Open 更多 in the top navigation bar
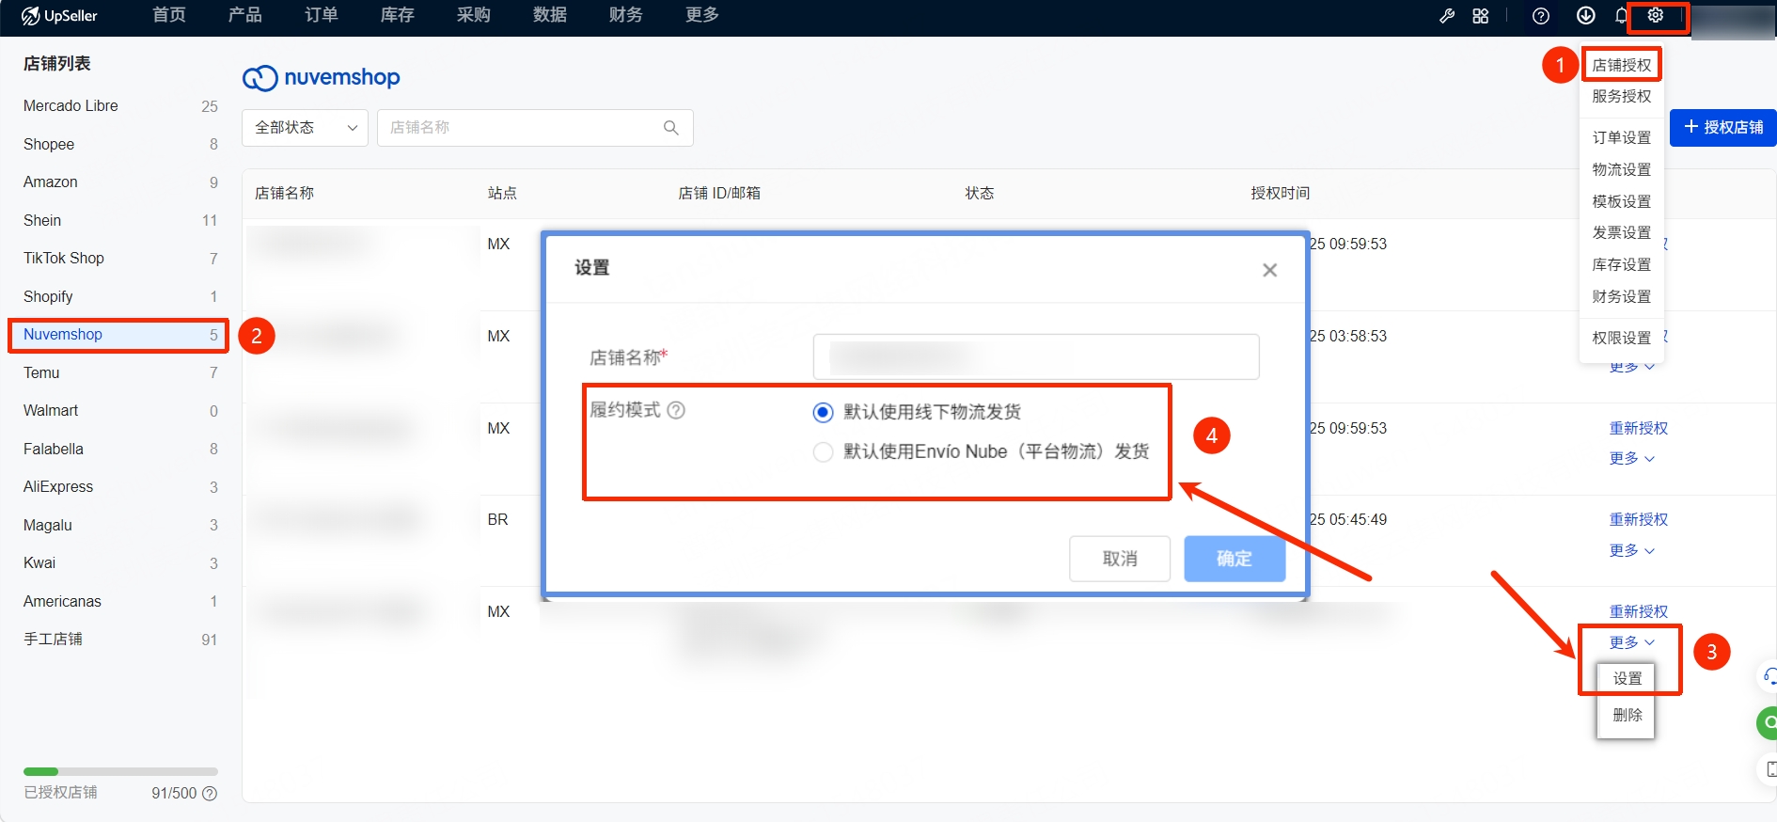The width and height of the screenshot is (1777, 822). (x=702, y=15)
